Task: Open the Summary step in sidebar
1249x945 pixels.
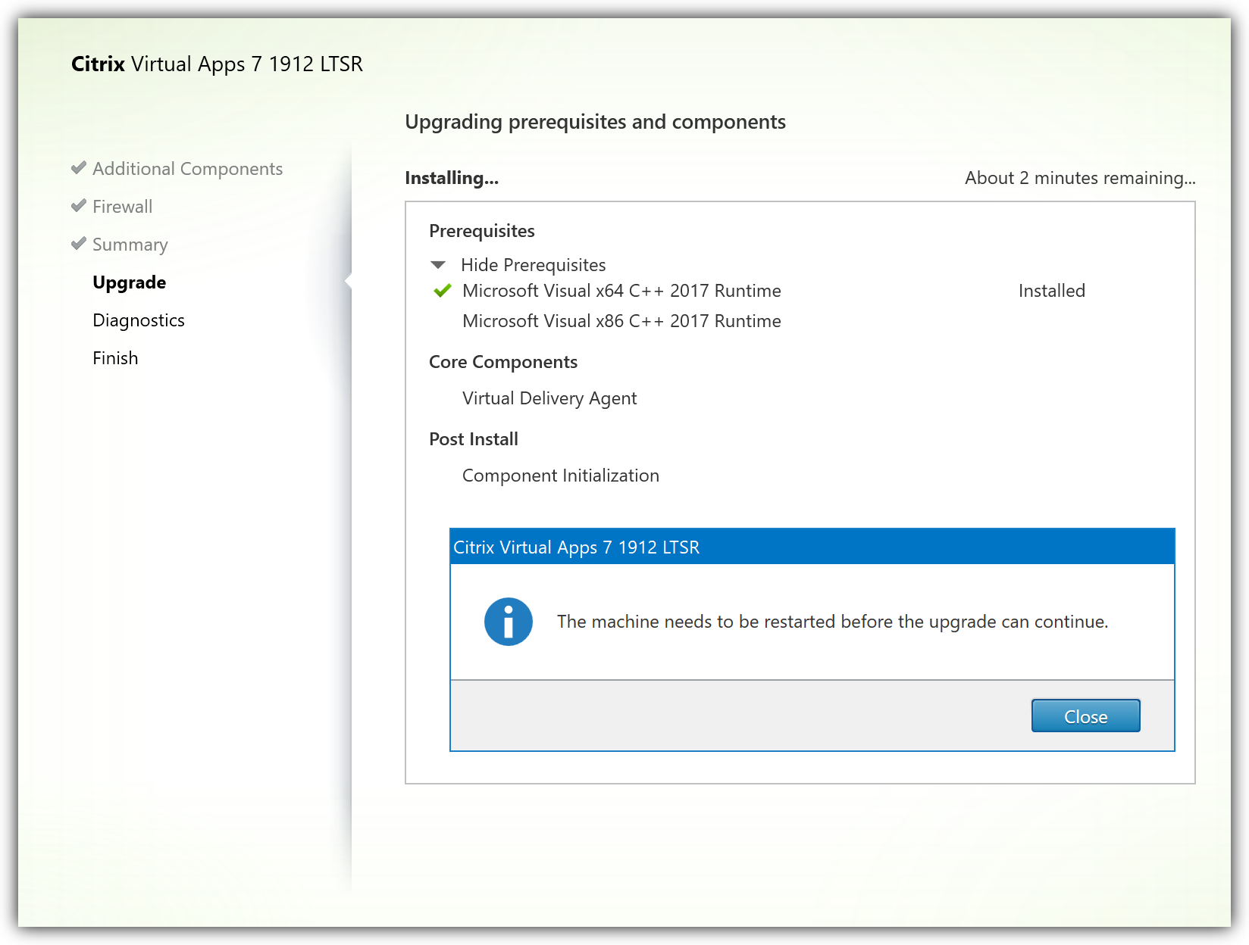Action: pos(130,245)
